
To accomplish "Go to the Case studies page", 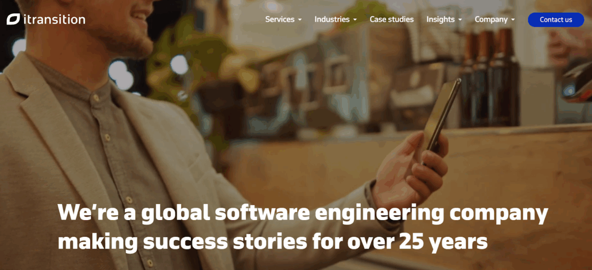I will click(x=391, y=19).
